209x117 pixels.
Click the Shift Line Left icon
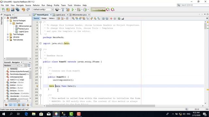coord(103,19)
